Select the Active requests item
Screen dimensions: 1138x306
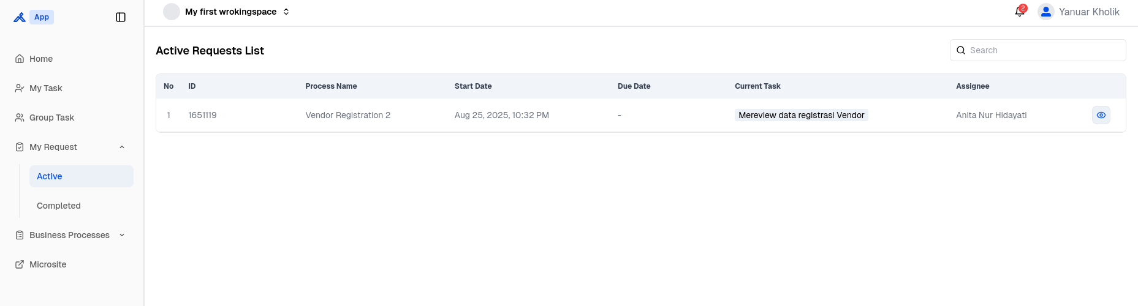pos(82,176)
